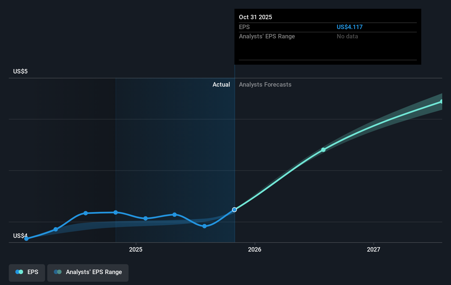Click the 'No data' value in tooltip
The height and width of the screenshot is (285, 451).
[347, 36]
